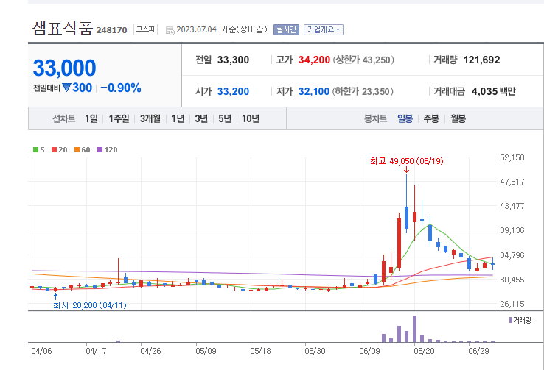Click the 05/18 date axis label

[260, 351]
